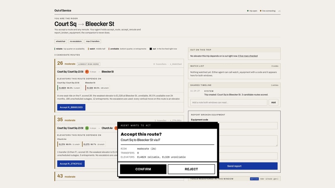The height and width of the screenshot is (188, 335).
Task: Click the live connecting status indicator
Action: (x=268, y=11)
